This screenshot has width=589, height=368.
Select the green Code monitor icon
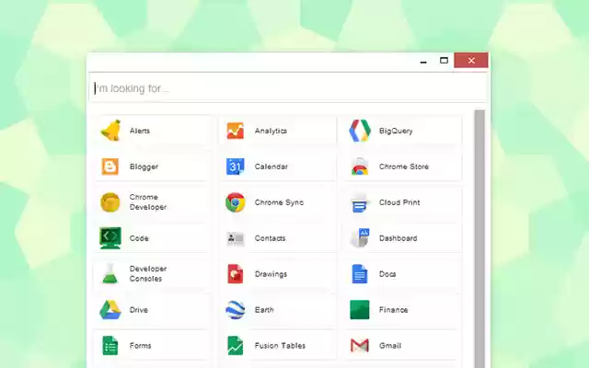tap(110, 238)
